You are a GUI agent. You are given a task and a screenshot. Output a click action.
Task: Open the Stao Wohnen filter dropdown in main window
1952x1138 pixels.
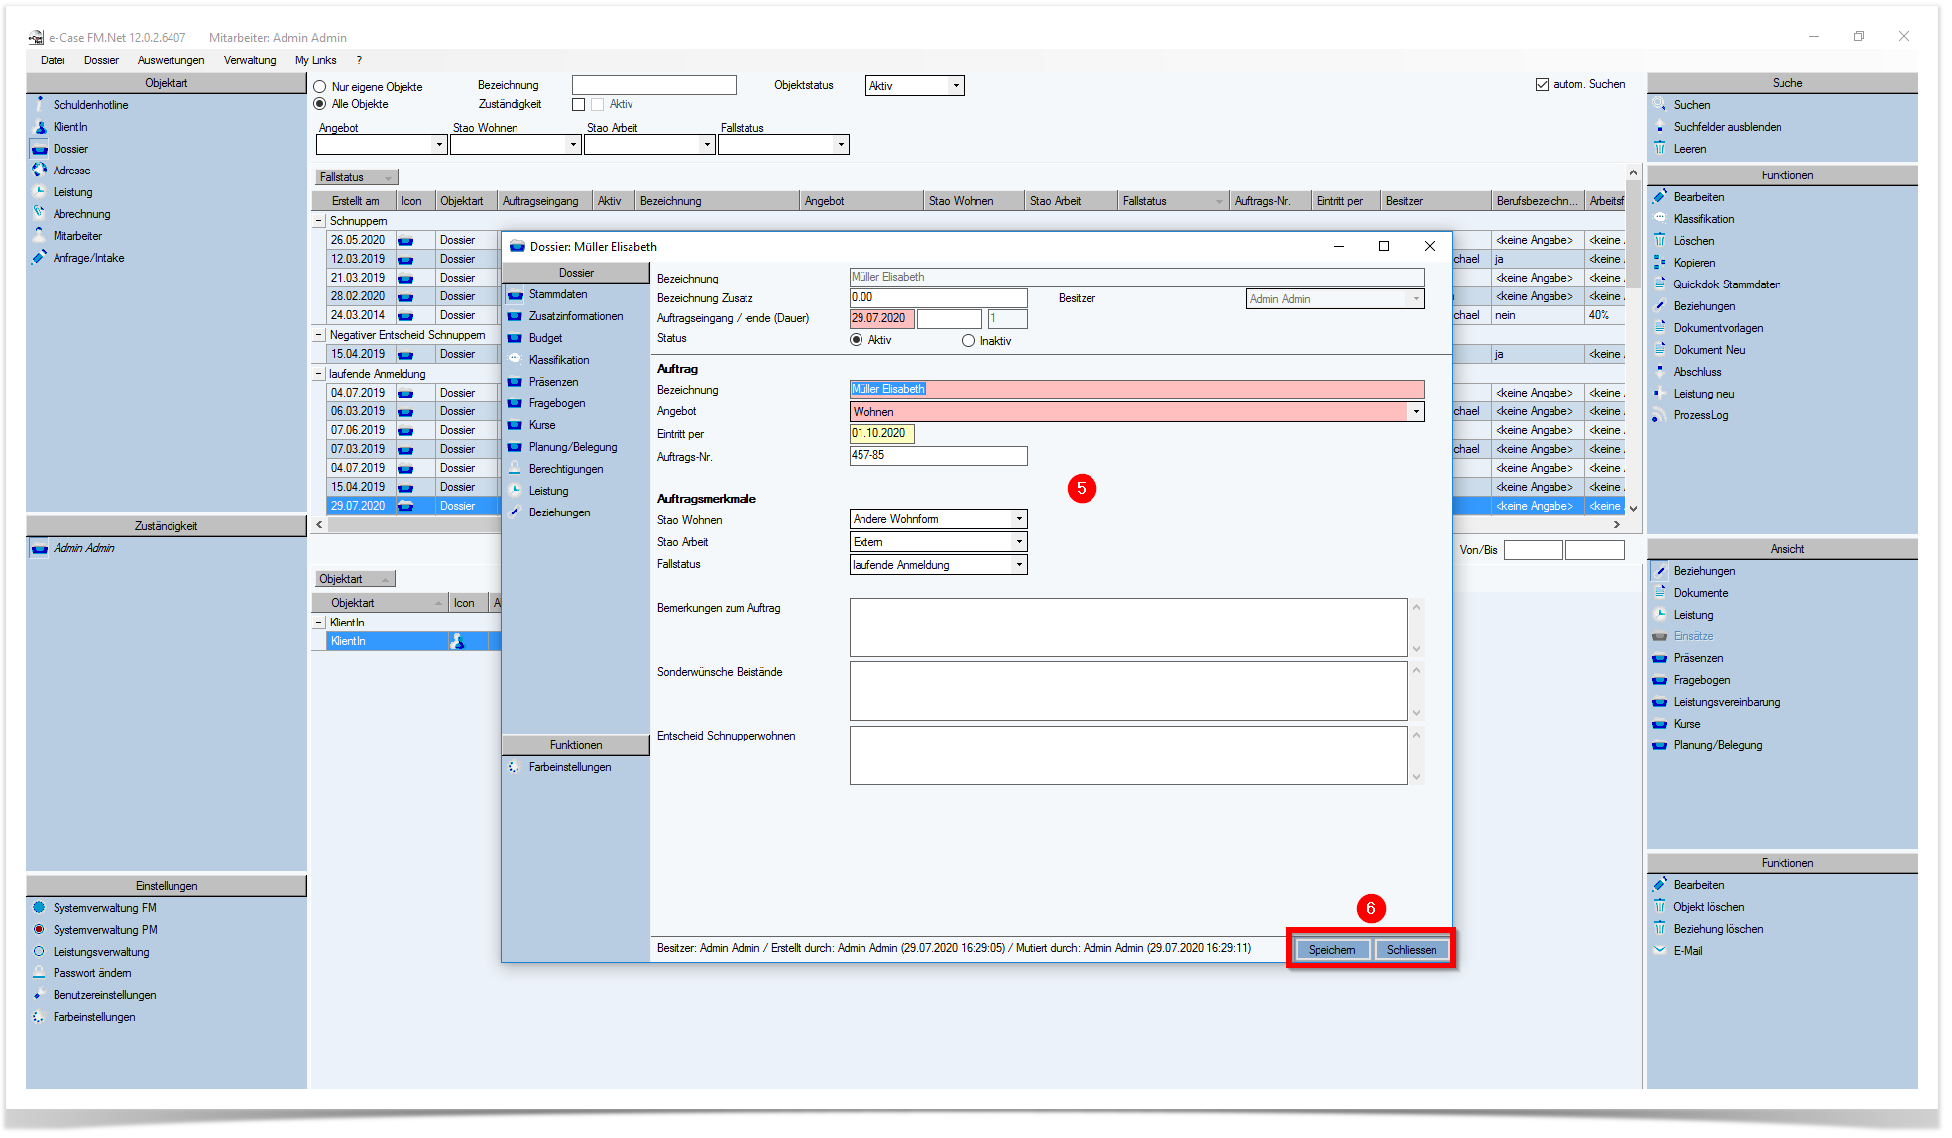[x=573, y=145]
